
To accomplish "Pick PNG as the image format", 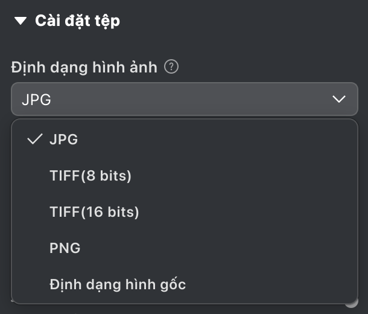I will [x=65, y=248].
